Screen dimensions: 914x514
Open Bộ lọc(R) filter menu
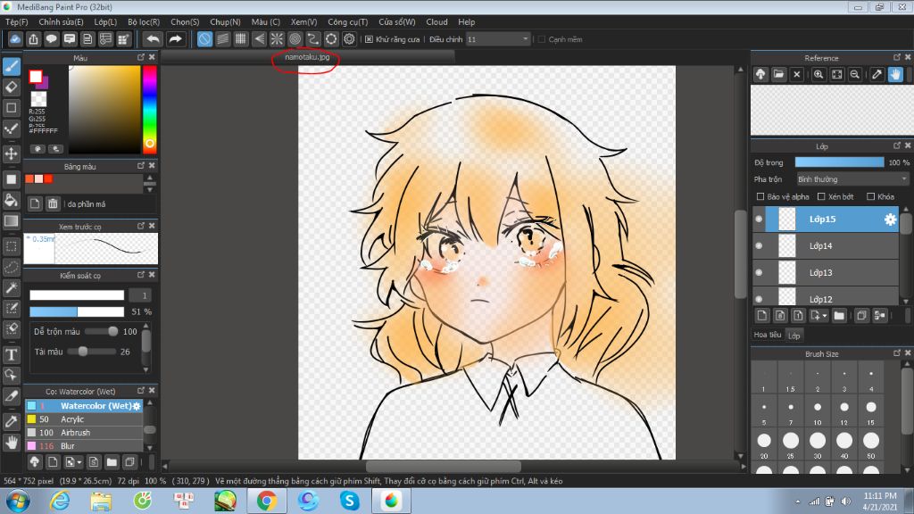pyautogui.click(x=144, y=21)
